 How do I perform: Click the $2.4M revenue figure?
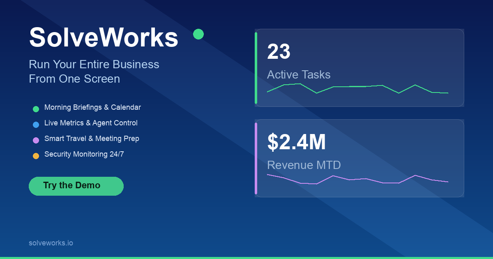297,143
